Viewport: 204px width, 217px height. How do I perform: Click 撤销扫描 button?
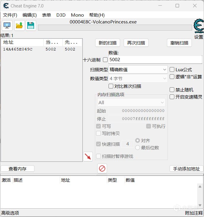coord(179,43)
